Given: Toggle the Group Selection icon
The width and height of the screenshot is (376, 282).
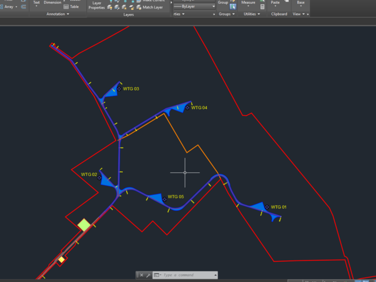Looking at the screenshot, I should click(x=232, y=7).
